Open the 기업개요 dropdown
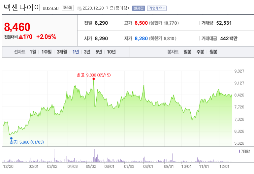The height and width of the screenshot is (174, 254). tap(157, 8)
